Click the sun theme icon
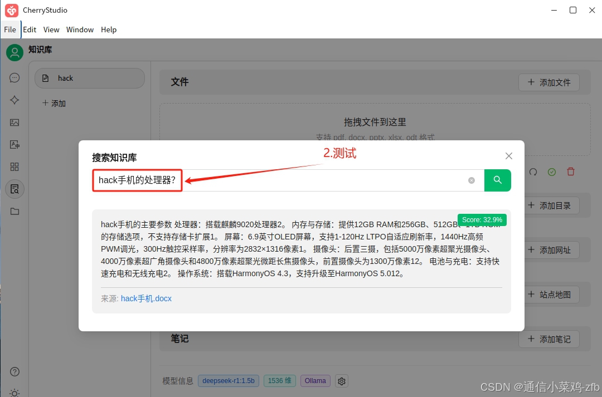The width and height of the screenshot is (602, 397). pyautogui.click(x=14, y=393)
